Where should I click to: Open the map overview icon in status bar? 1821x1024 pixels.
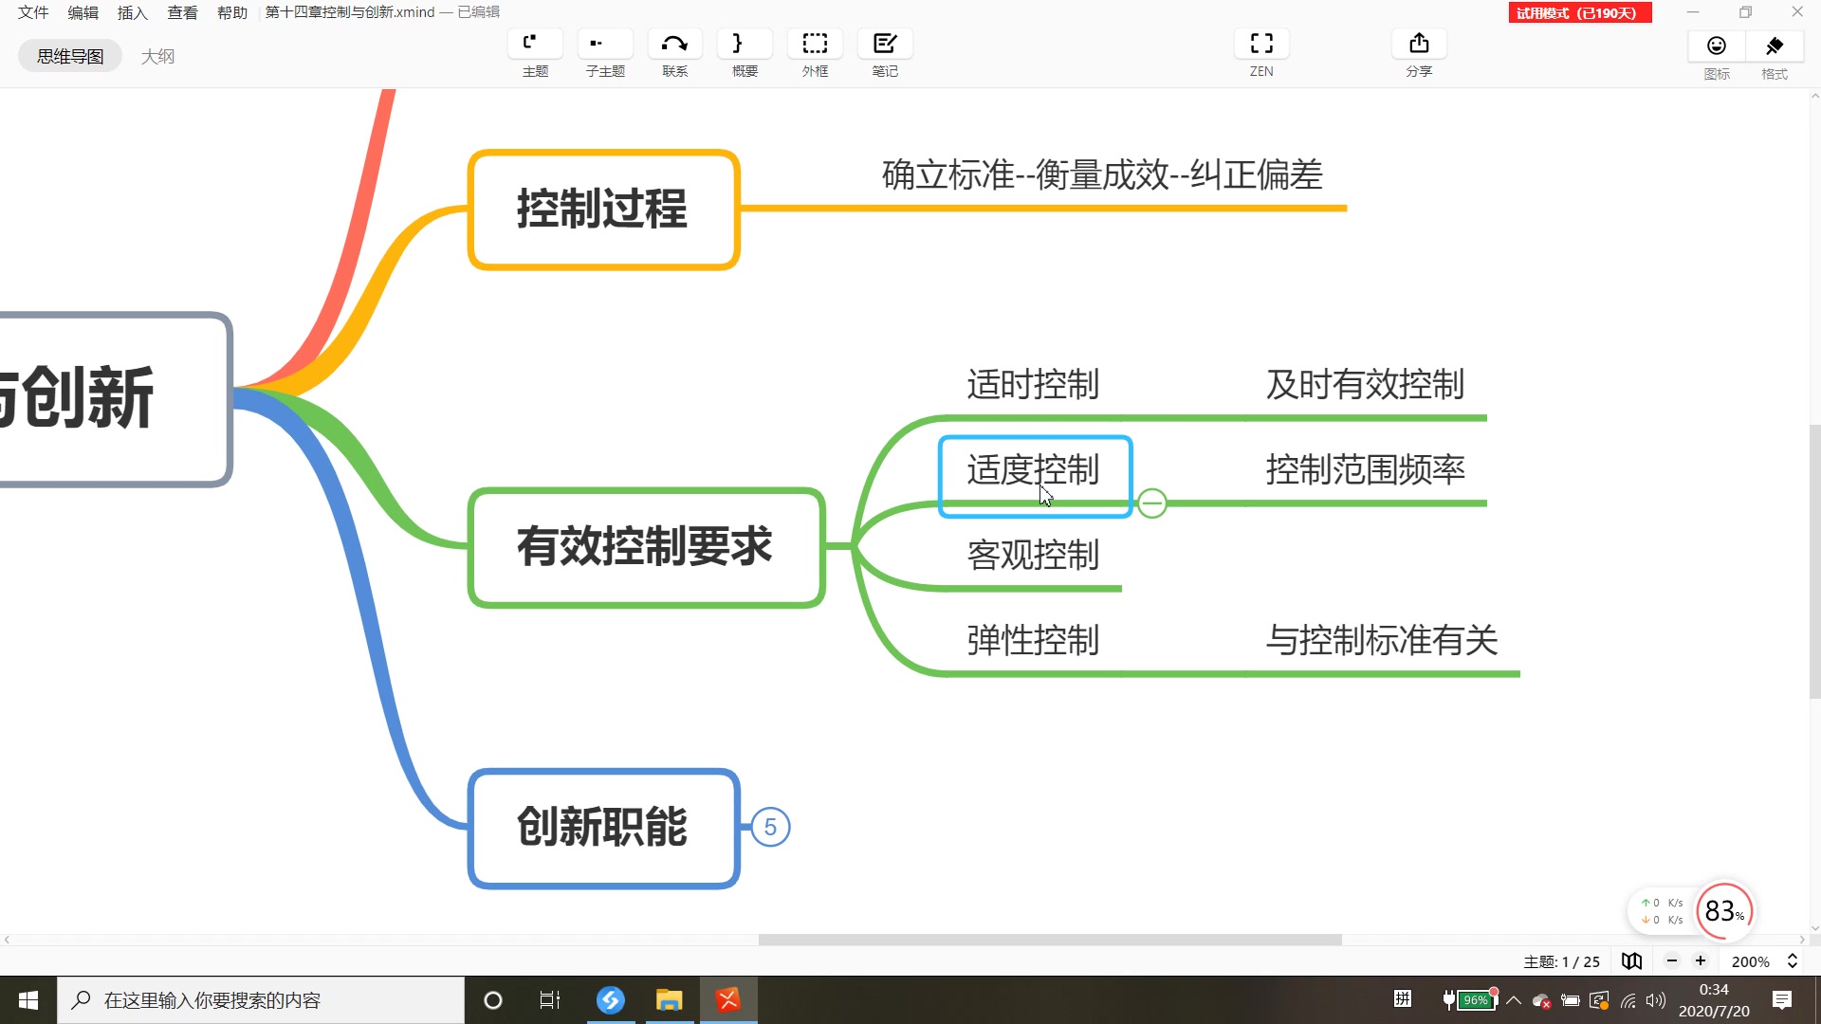pyautogui.click(x=1631, y=961)
